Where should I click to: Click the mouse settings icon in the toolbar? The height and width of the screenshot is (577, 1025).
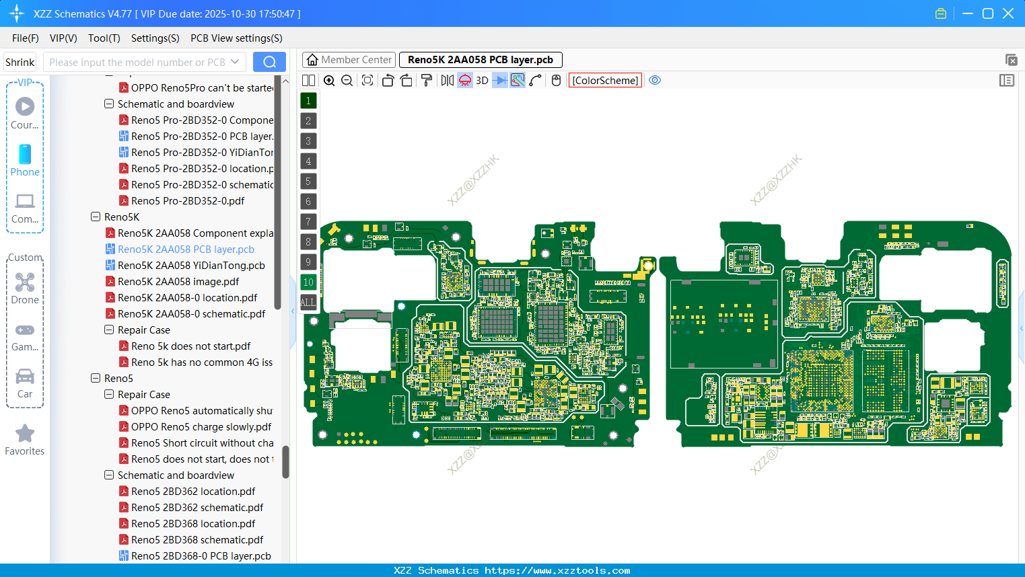(x=556, y=80)
